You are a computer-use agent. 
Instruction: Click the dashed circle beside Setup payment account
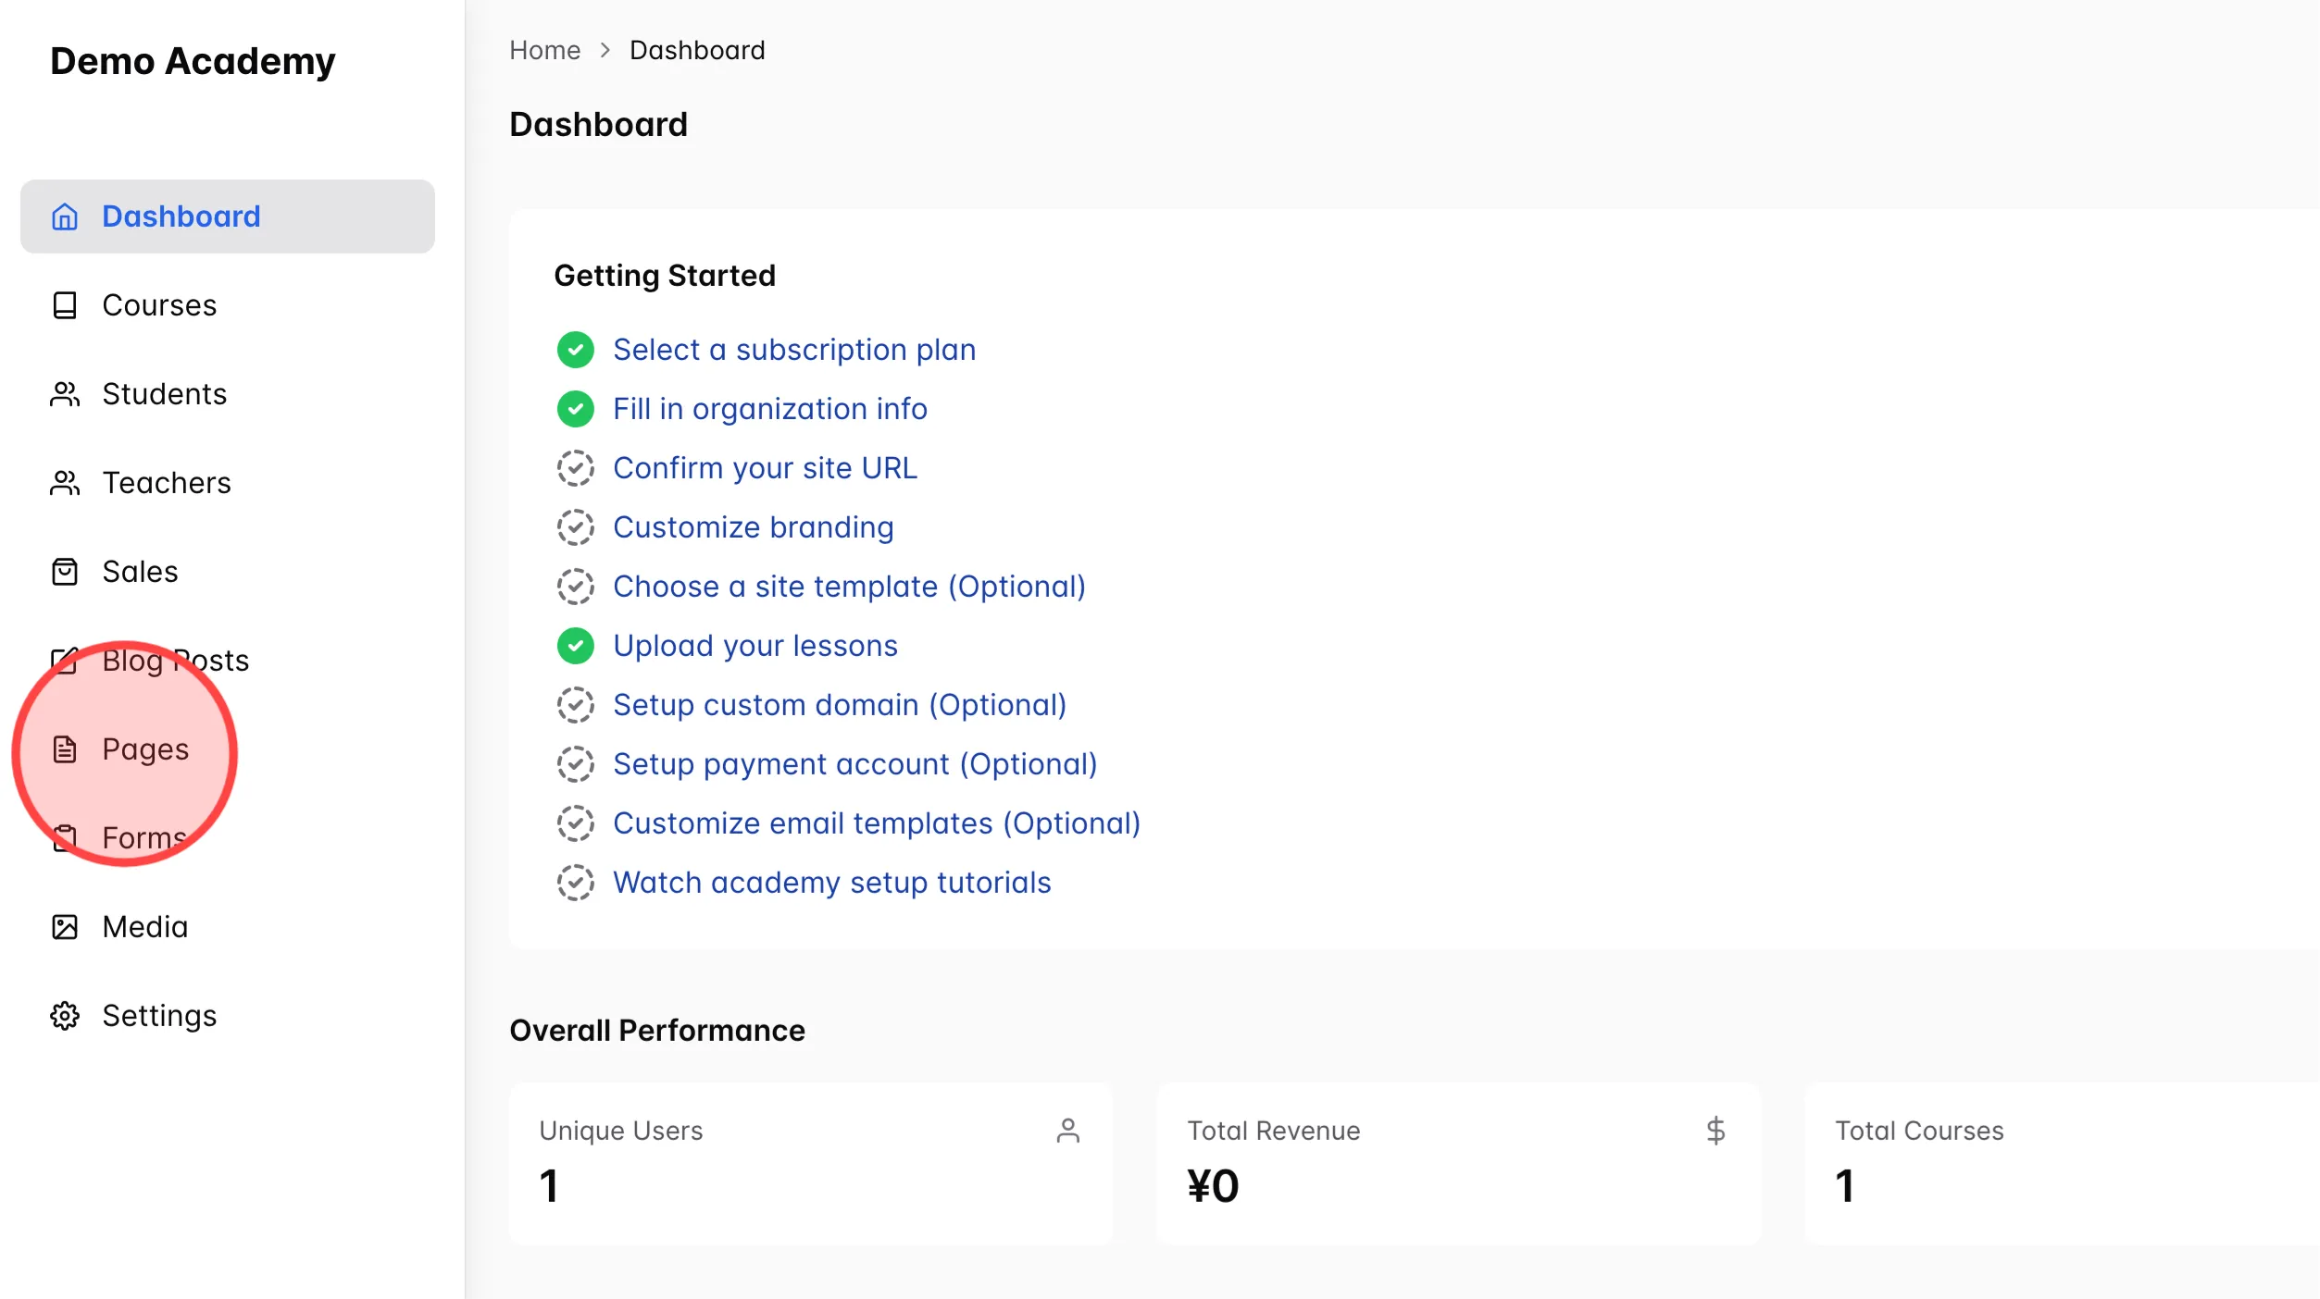pos(576,764)
